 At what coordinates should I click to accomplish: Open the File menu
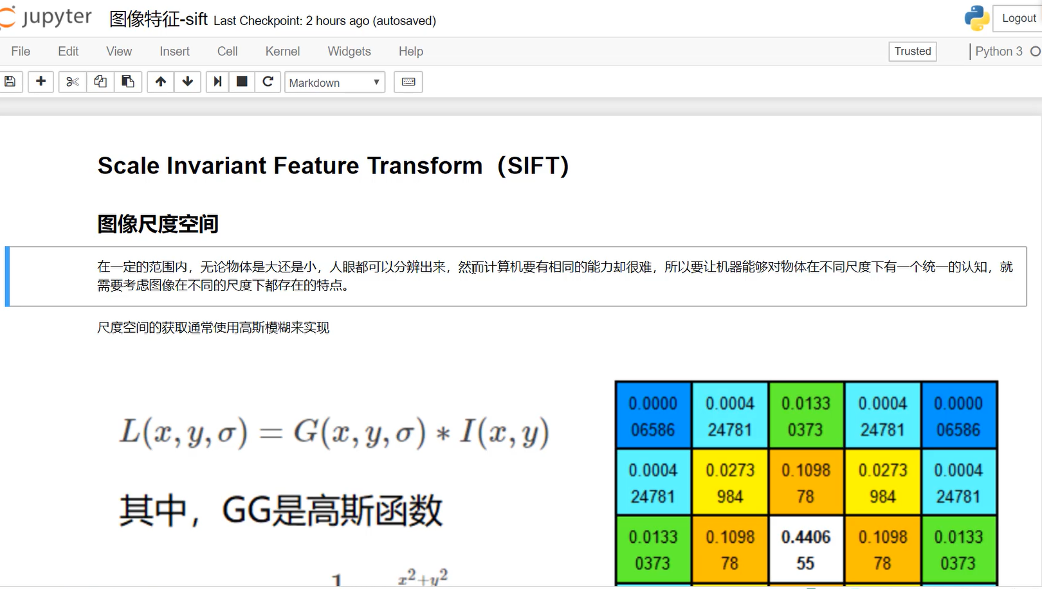click(x=21, y=51)
